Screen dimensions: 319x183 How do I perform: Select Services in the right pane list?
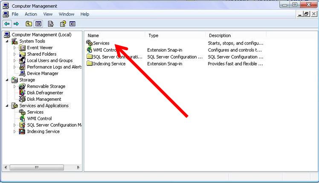coord(101,43)
